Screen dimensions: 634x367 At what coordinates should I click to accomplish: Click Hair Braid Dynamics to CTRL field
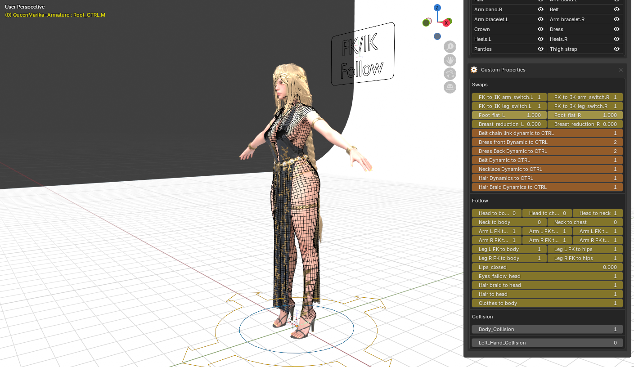click(547, 187)
